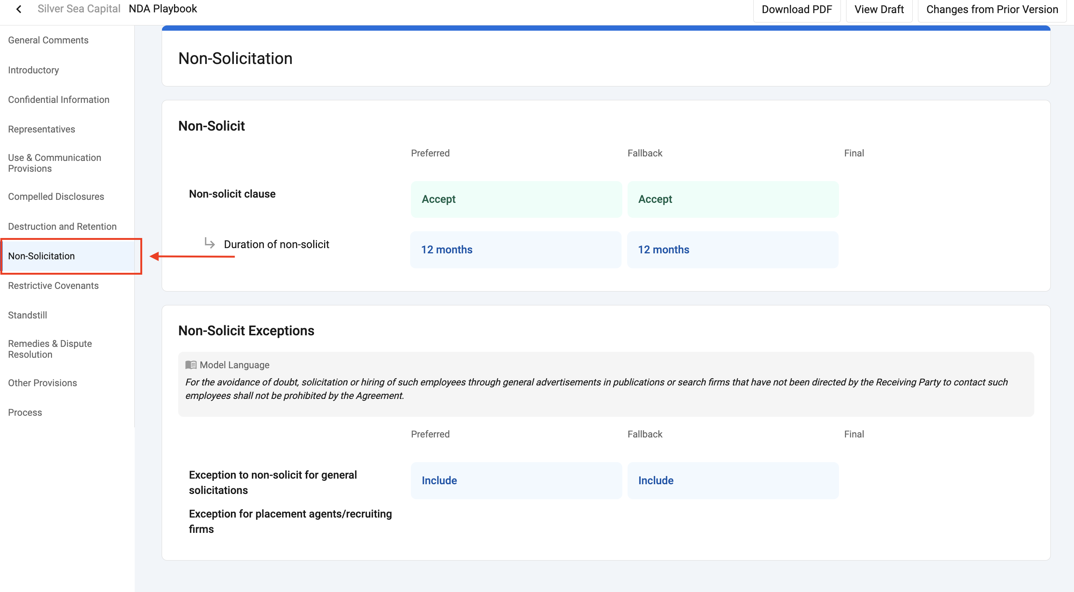Select the Process sidebar item
This screenshot has width=1074, height=592.
coord(25,412)
